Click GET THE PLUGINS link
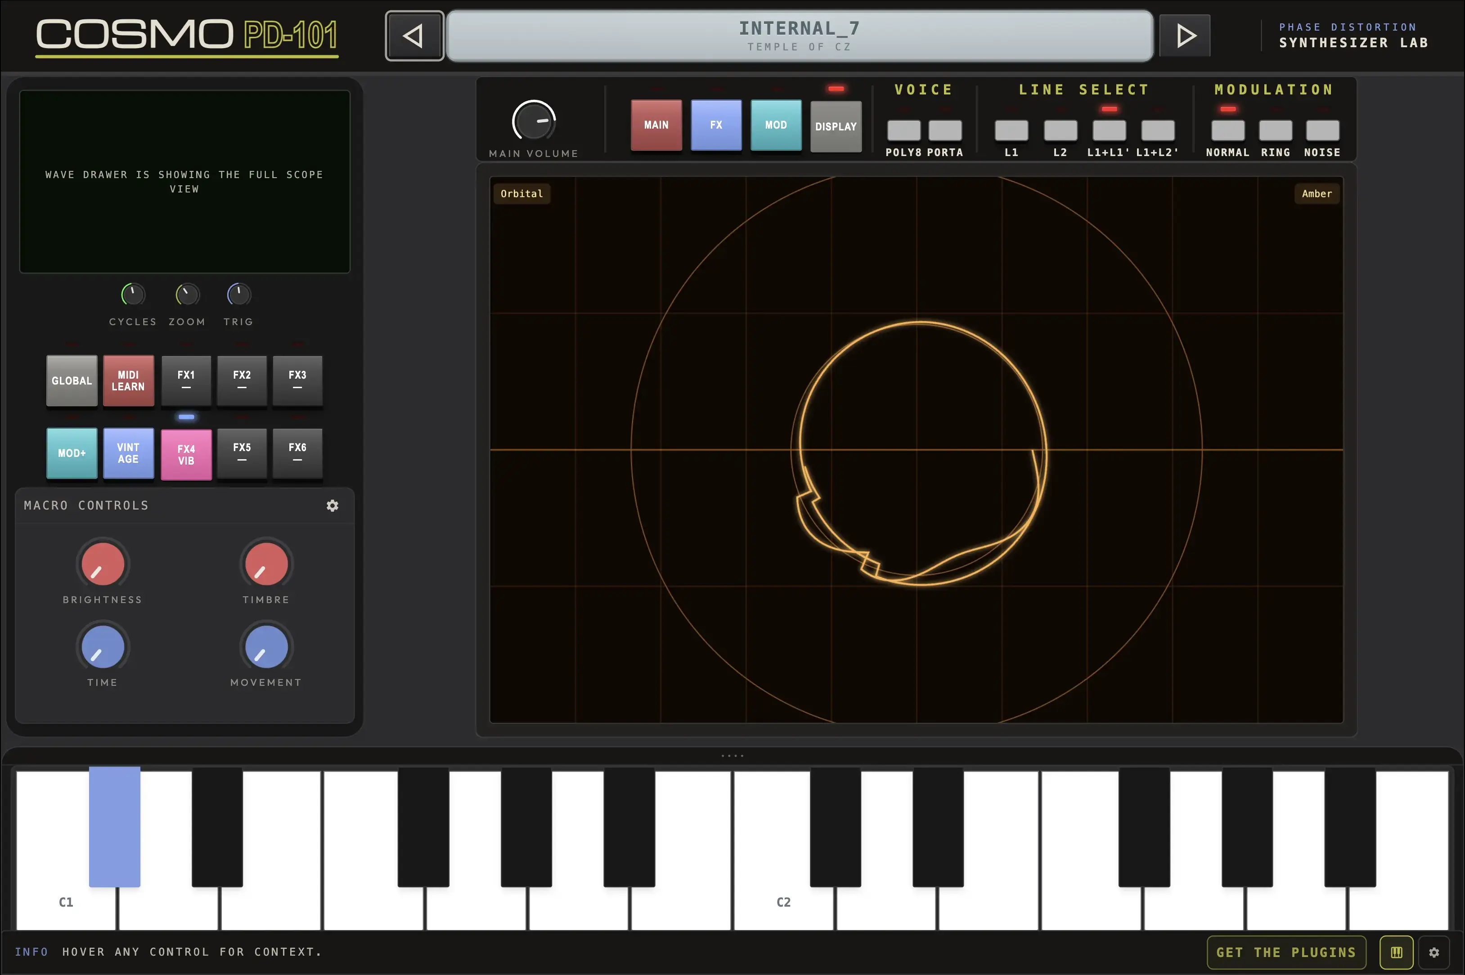Image resolution: width=1465 pixels, height=975 pixels. click(1286, 952)
